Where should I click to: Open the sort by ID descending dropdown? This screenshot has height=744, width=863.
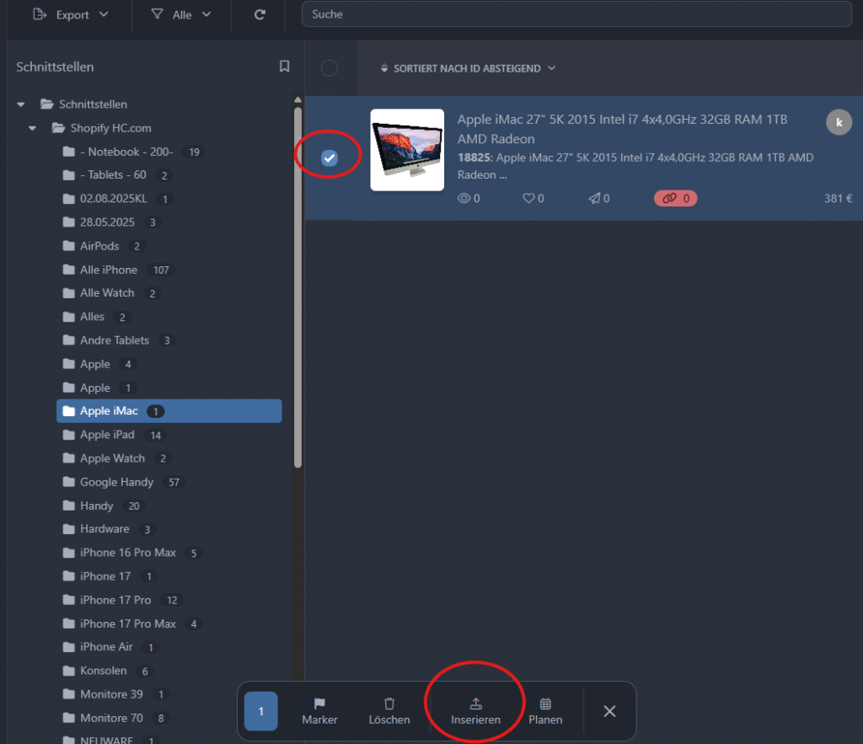(x=469, y=68)
